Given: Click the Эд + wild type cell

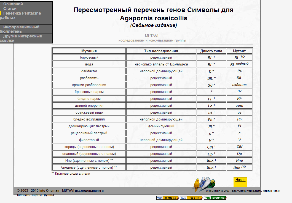Looking at the screenshot, I should 211,85.
